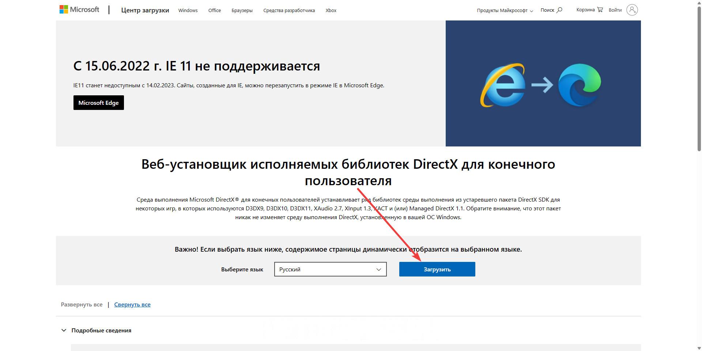Click the Поиск search link
The width and height of the screenshot is (702, 351).
(x=551, y=10)
